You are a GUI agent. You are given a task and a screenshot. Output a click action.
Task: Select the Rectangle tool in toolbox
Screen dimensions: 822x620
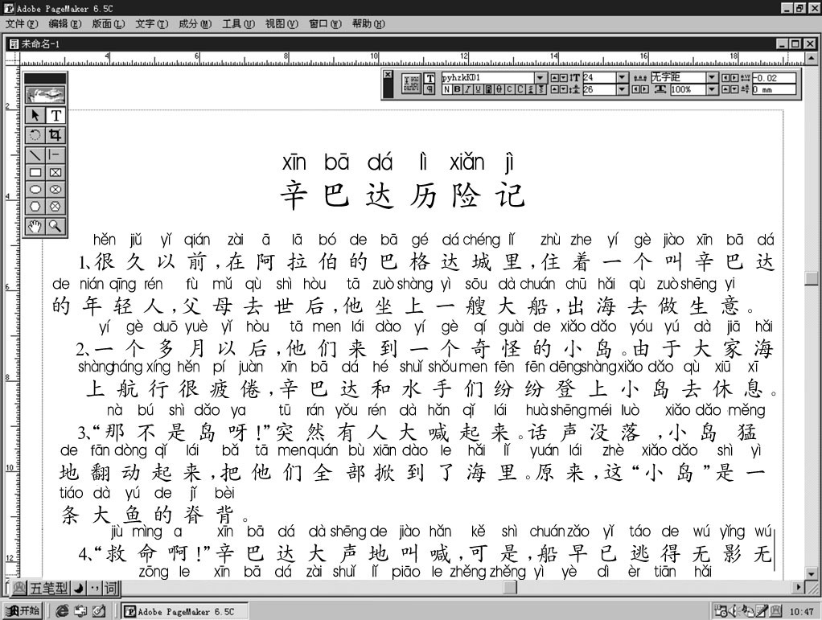click(35, 172)
